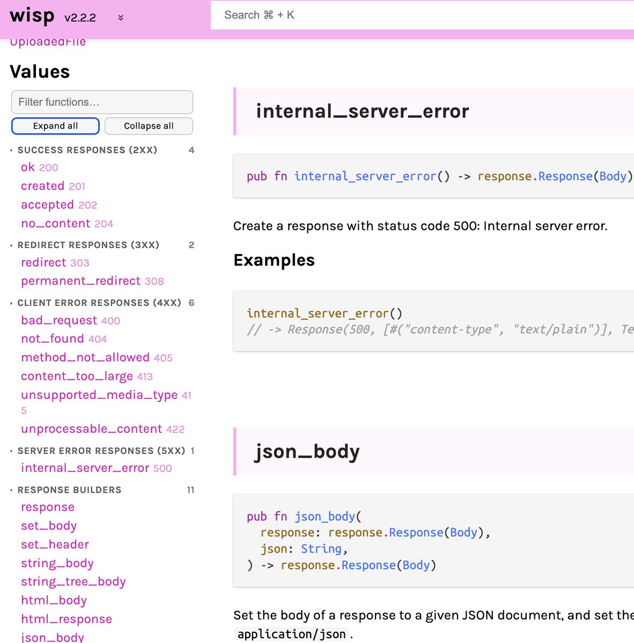
Task: Collapse the Redirect Responses (3XX) section
Action: [102, 245]
